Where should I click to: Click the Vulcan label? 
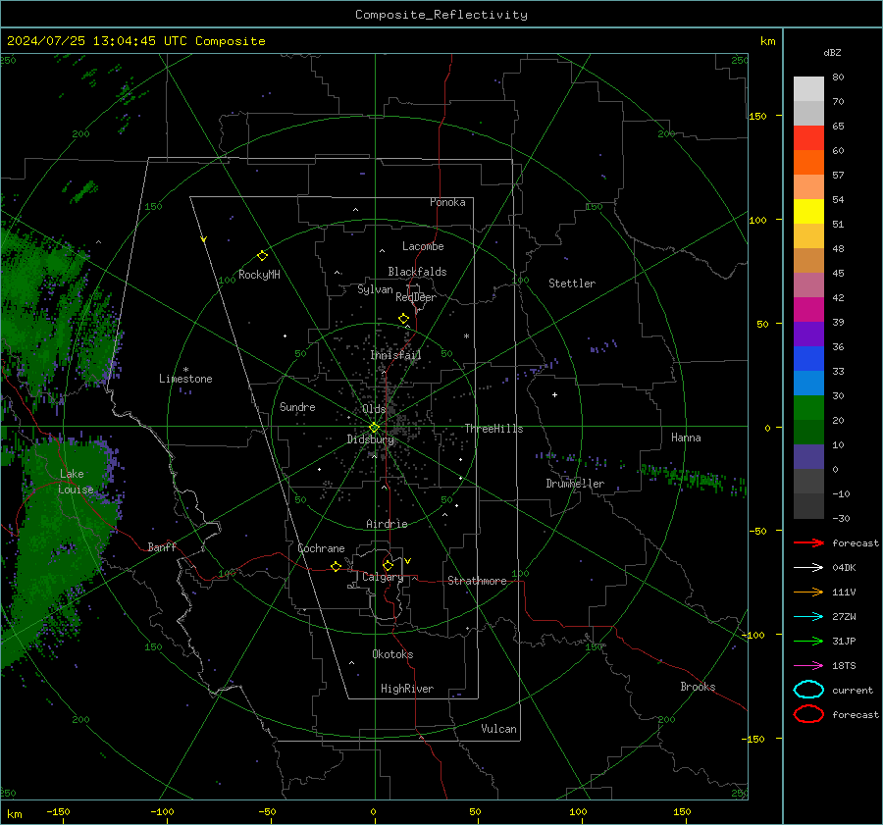pos(498,729)
